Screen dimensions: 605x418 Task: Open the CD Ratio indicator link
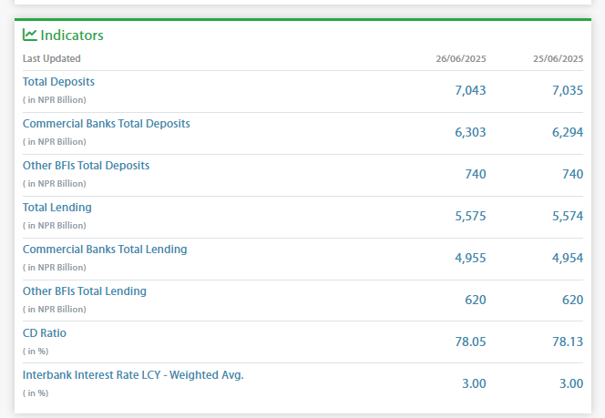point(45,333)
